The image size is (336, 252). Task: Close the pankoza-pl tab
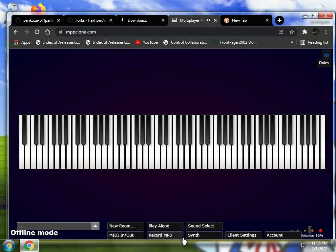click(x=59, y=20)
